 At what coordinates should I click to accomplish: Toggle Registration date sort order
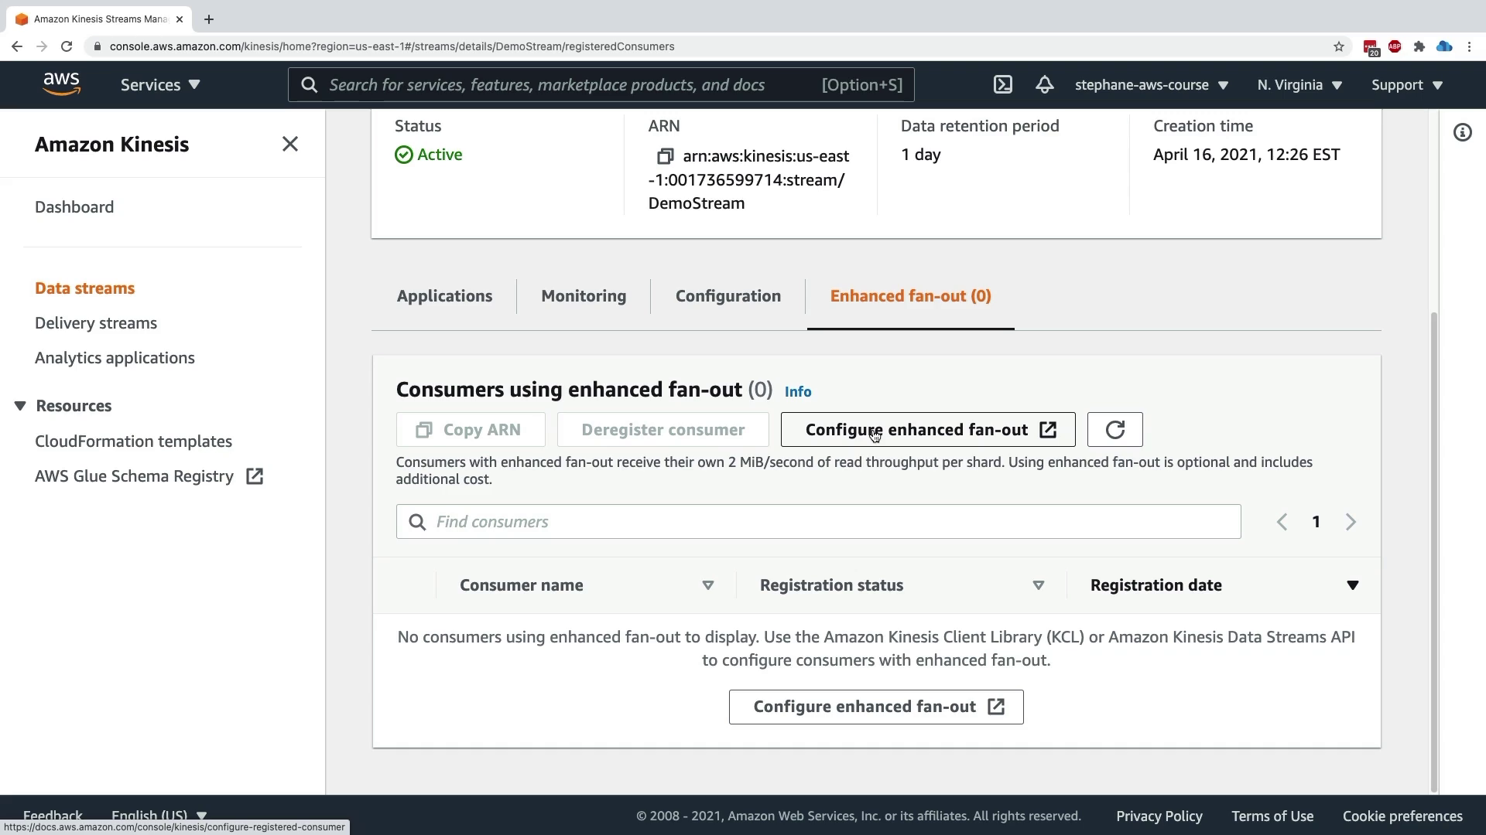tap(1352, 585)
